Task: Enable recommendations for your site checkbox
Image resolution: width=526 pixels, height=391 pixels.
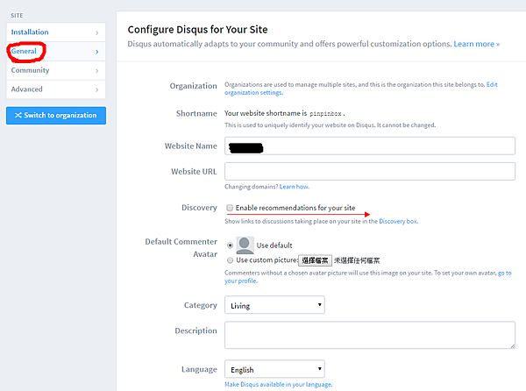Action: [x=230, y=208]
